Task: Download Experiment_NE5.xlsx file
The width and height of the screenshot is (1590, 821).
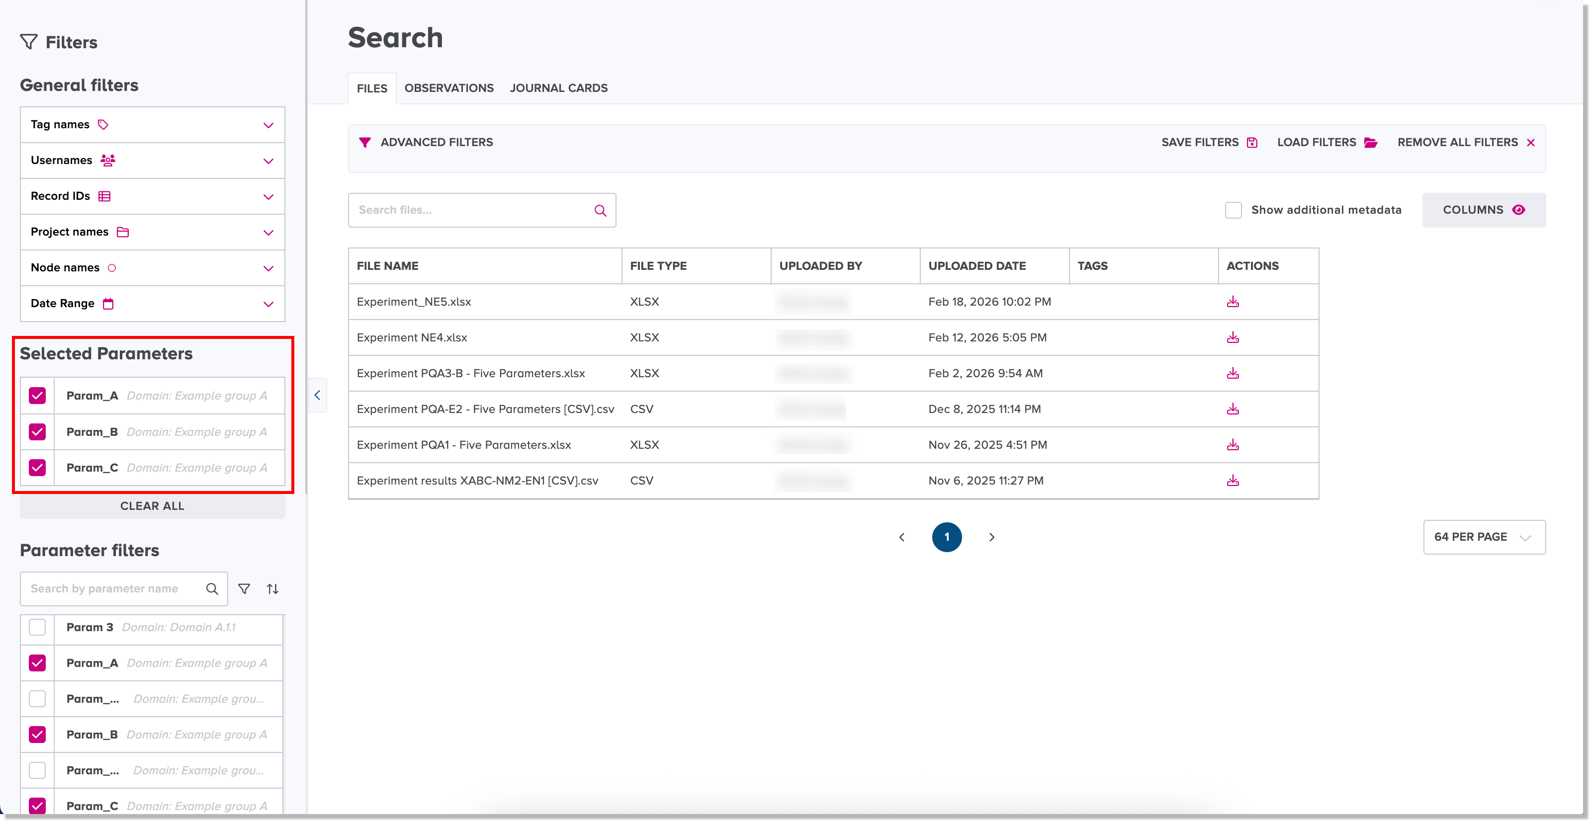Action: [x=1233, y=302]
